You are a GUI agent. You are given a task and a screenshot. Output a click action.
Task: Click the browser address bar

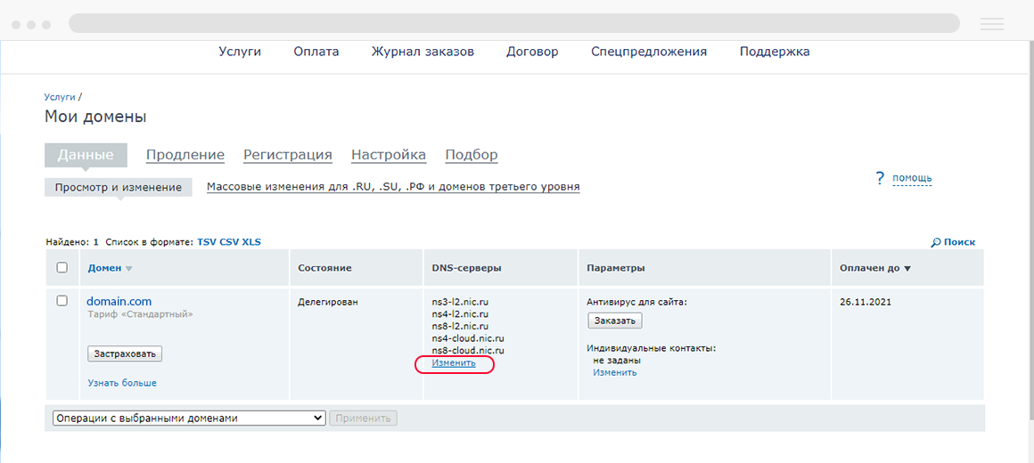click(514, 23)
